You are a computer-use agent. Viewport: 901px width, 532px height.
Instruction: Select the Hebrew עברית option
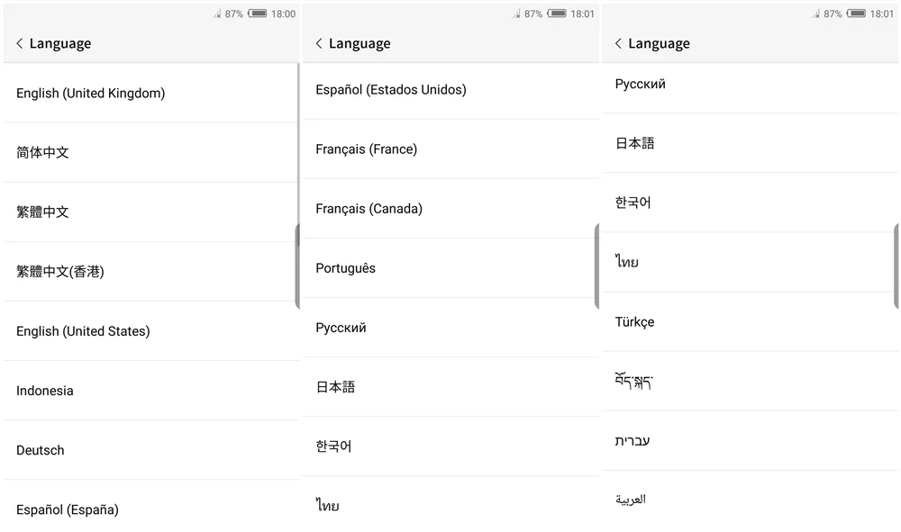click(x=633, y=440)
